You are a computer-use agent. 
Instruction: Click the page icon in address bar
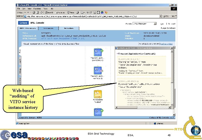25,16
